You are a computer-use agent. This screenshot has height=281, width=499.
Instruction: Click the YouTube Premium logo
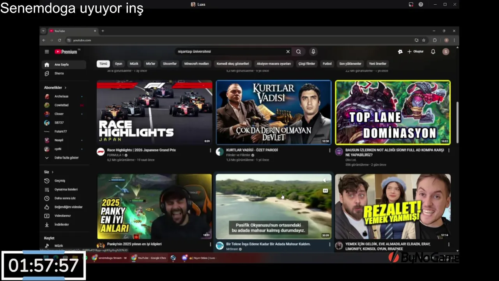[x=66, y=52]
